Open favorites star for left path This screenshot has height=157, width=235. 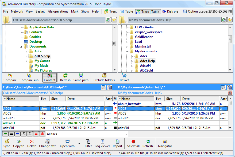pyautogui.click(x=114, y=20)
